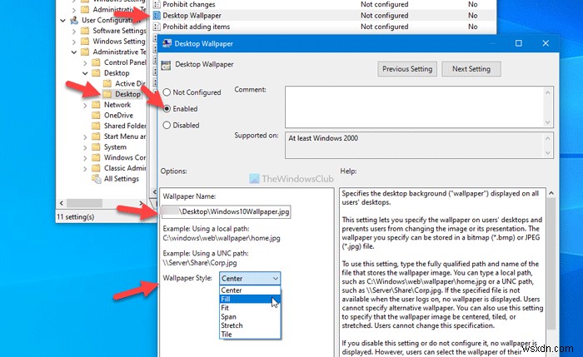This screenshot has width=583, height=357.
Task: Click the Active Directory folder icon
Action: (x=107, y=83)
